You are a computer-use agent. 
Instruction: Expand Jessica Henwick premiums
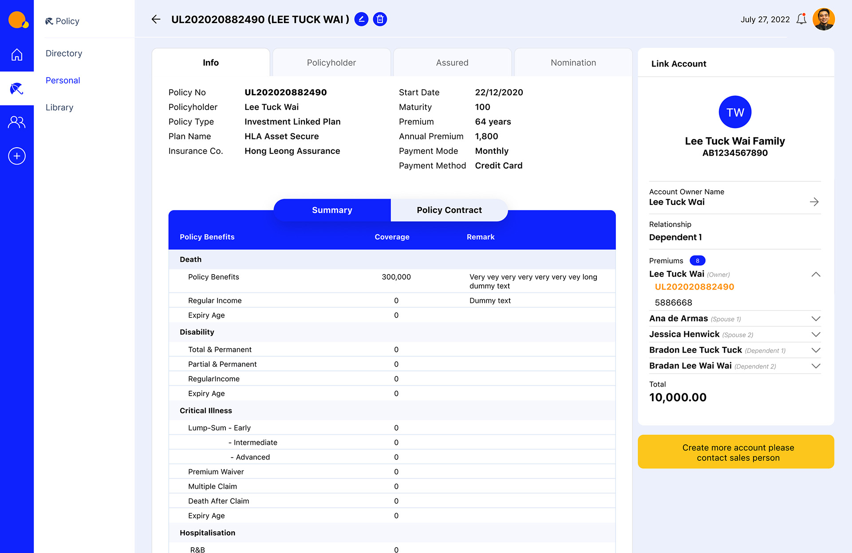[816, 334]
